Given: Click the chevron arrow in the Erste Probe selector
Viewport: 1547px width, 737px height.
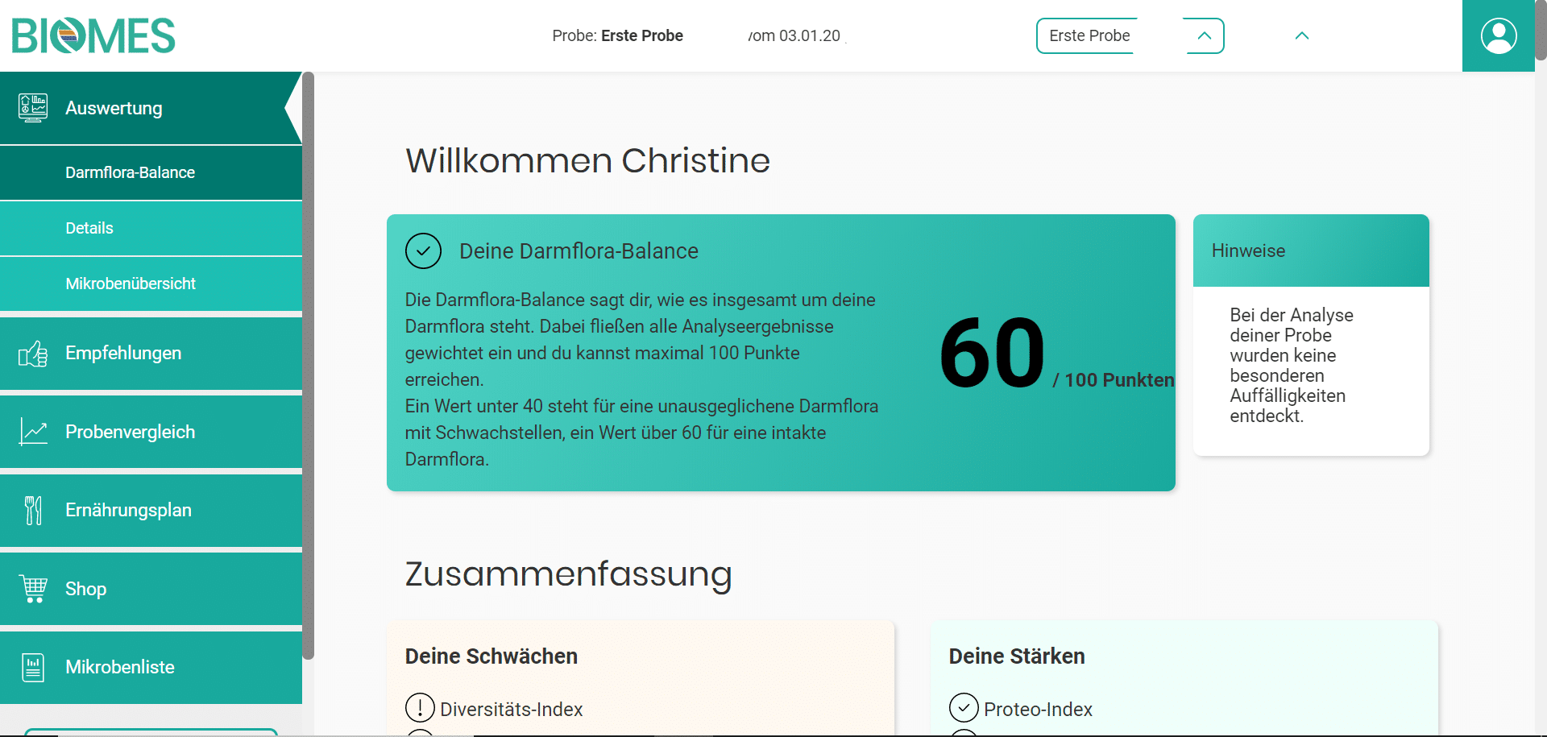Looking at the screenshot, I should 1205,35.
